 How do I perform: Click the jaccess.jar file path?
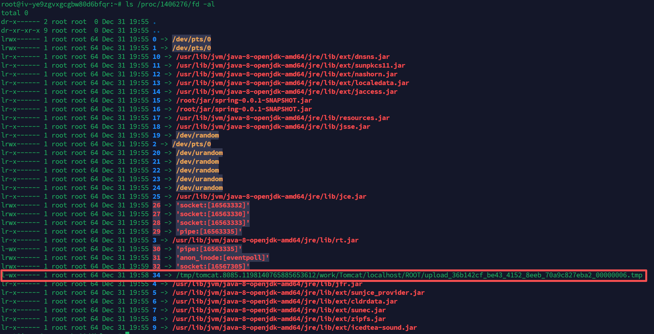pos(286,92)
